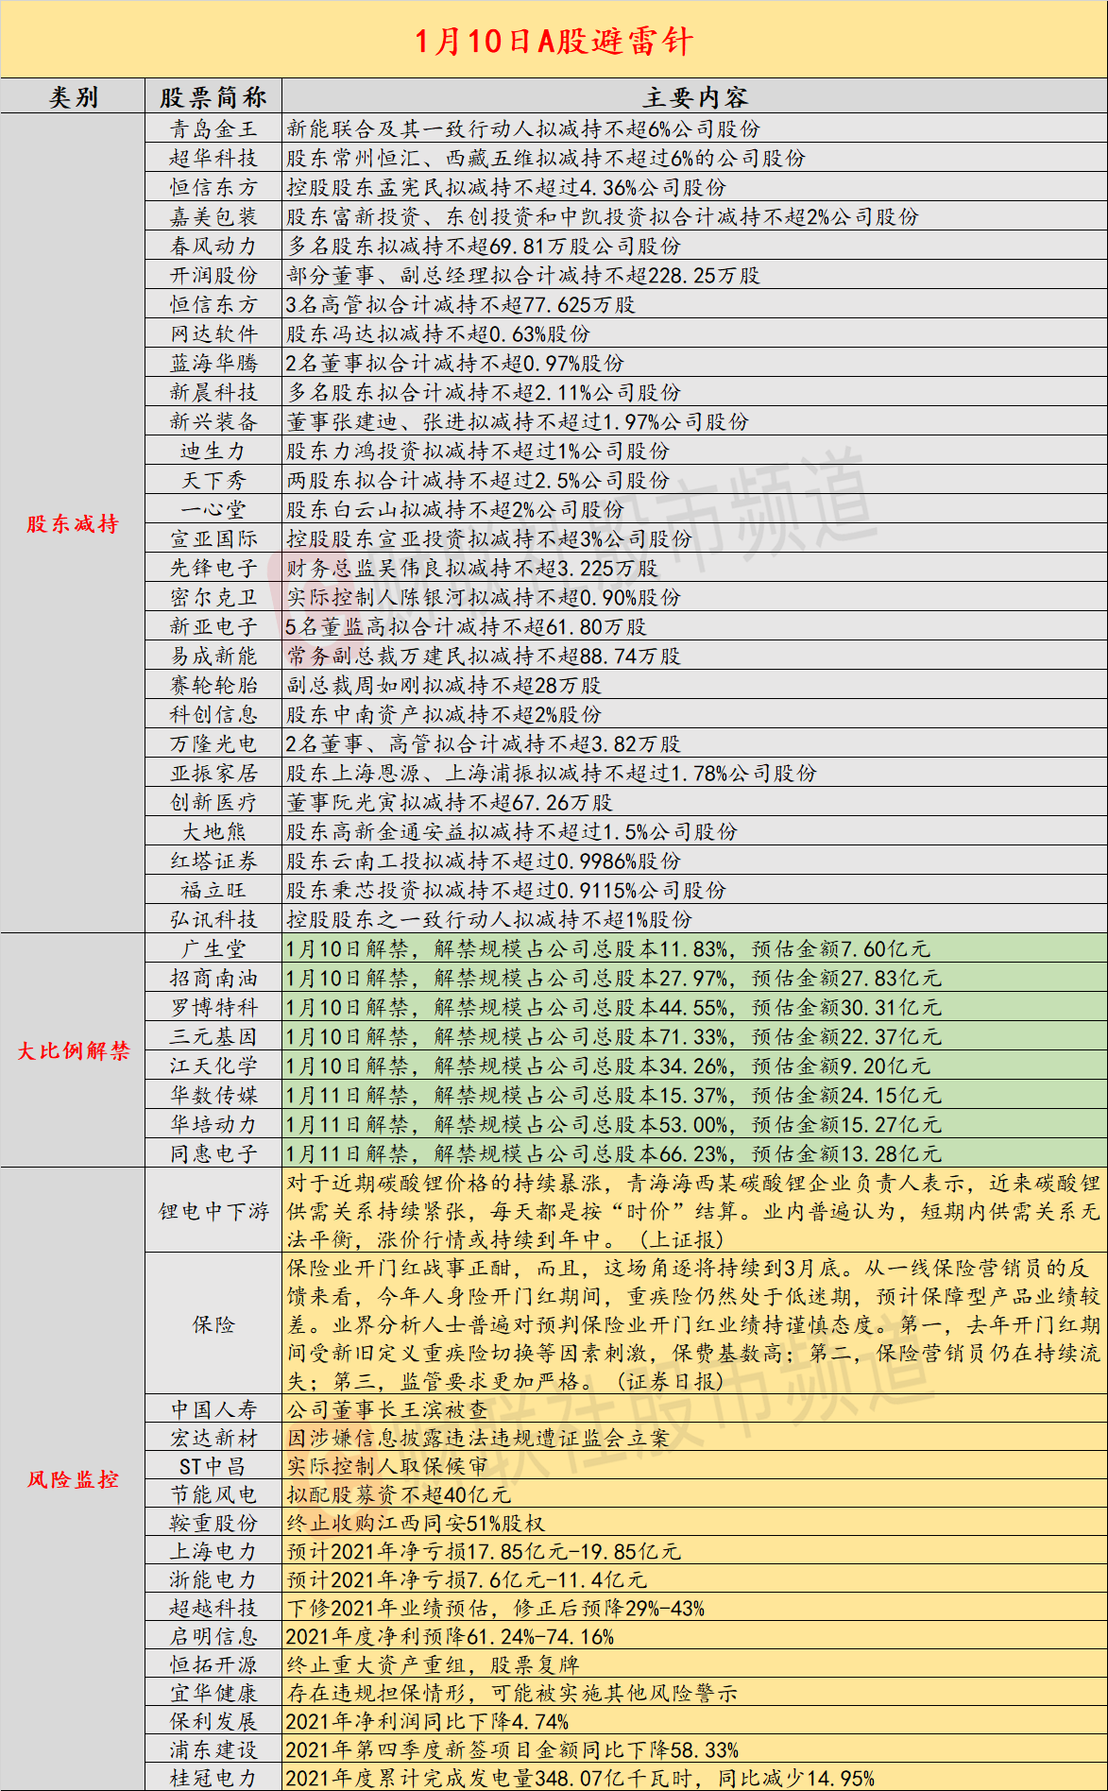Select stock name 一心堂
This screenshot has height=1791, width=1108.
coord(213,509)
